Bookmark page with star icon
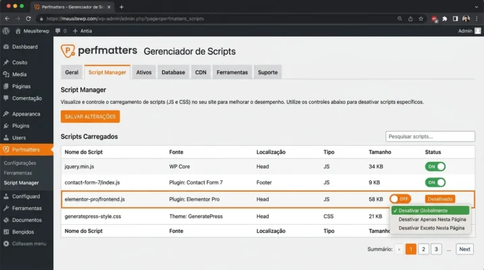Screen dimensions: 484x270 421,18
